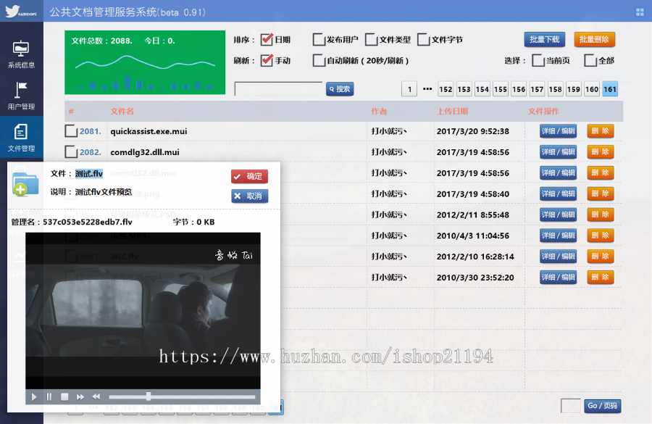Delete the 2010/3/30 23:52:20 row
Screen dimensions: 652x424
601,277
